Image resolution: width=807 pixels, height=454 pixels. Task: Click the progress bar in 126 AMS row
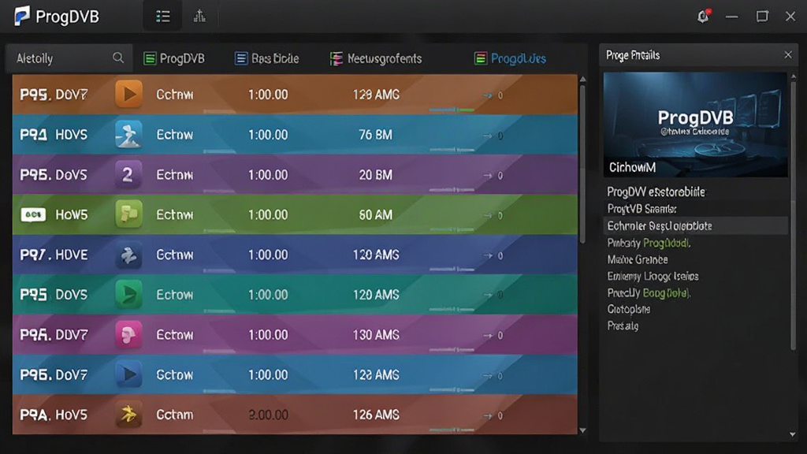452,430
